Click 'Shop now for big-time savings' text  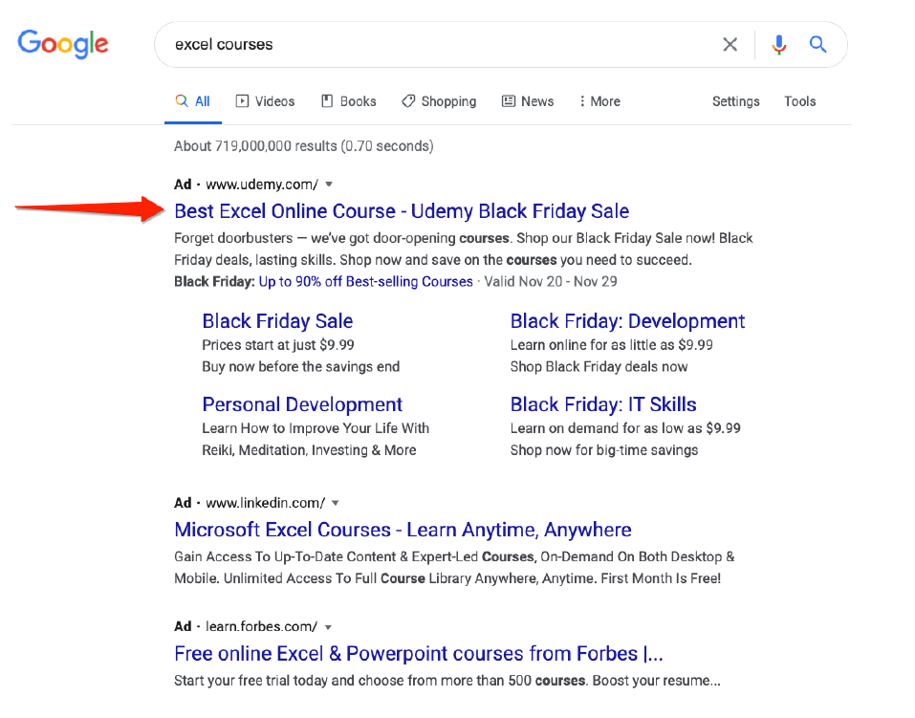click(604, 450)
